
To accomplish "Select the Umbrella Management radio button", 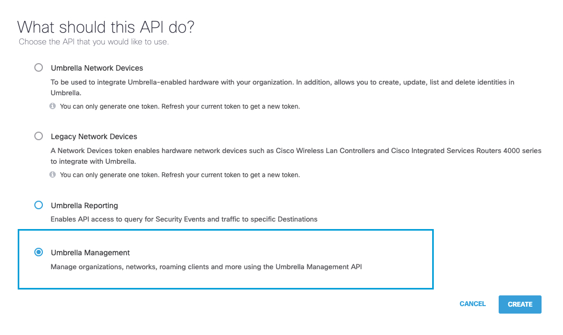I will click(x=39, y=252).
